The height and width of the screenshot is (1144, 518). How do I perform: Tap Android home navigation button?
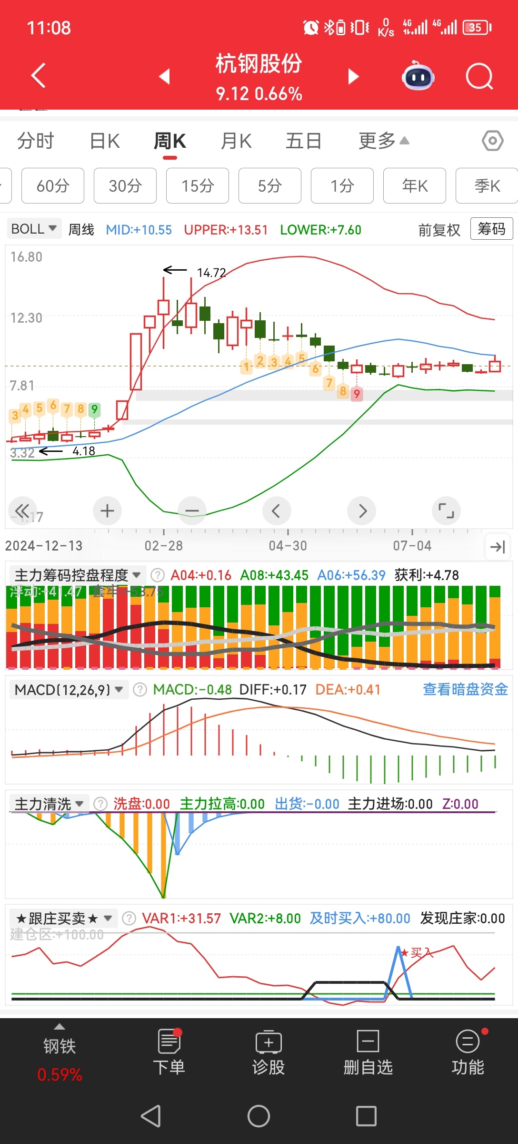pyautogui.click(x=259, y=1116)
